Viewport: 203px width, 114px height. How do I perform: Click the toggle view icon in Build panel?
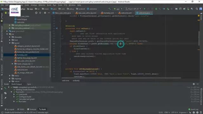pyautogui.click(x=5, y=93)
